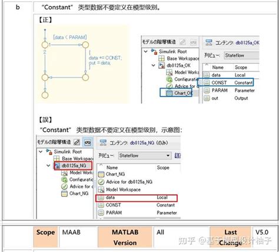Click the data row icon with Local scope in NG list
The height and width of the screenshot is (252, 279).
101,197
